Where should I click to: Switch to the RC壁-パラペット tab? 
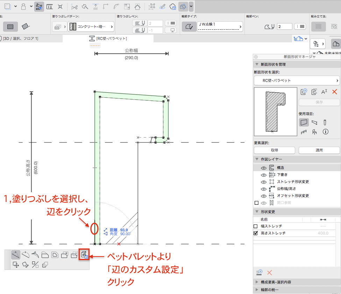(x=108, y=38)
